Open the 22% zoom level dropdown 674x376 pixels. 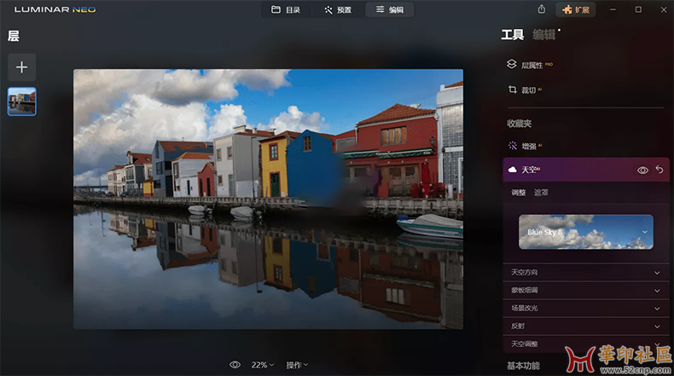262,365
